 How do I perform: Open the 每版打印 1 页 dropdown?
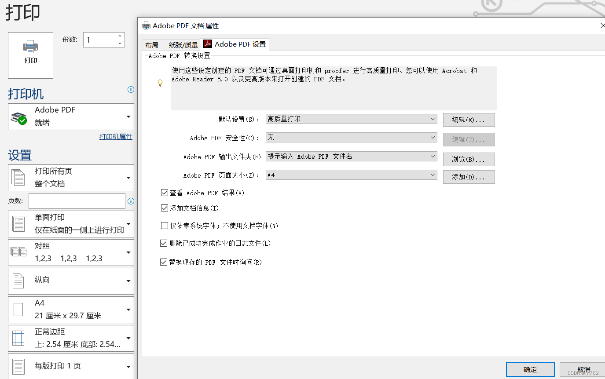[71, 366]
